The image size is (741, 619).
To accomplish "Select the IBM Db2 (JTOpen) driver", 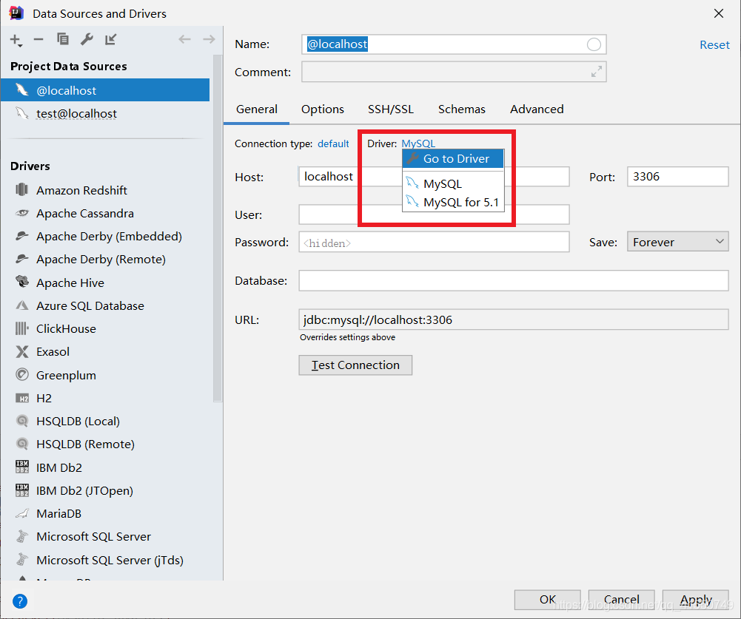I will 107,490.
